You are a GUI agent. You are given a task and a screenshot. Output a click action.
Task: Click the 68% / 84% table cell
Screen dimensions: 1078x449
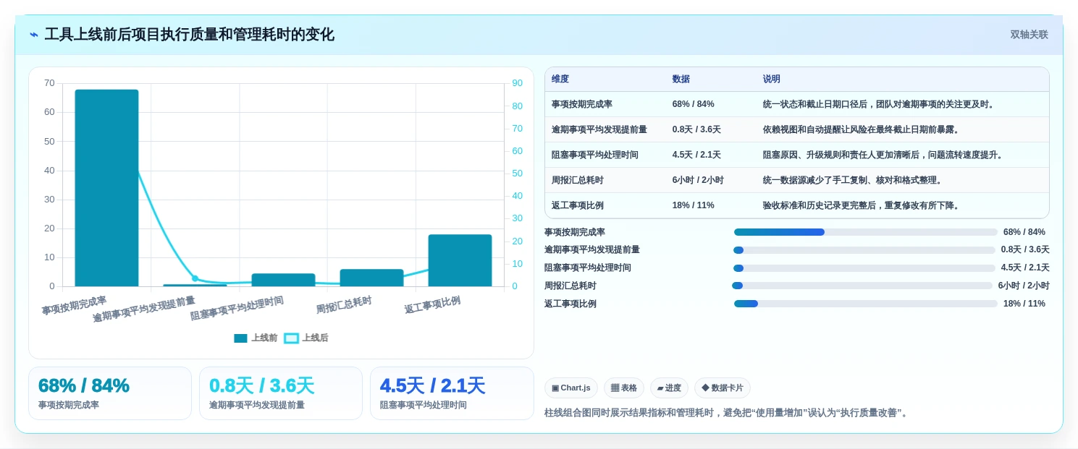tap(694, 104)
